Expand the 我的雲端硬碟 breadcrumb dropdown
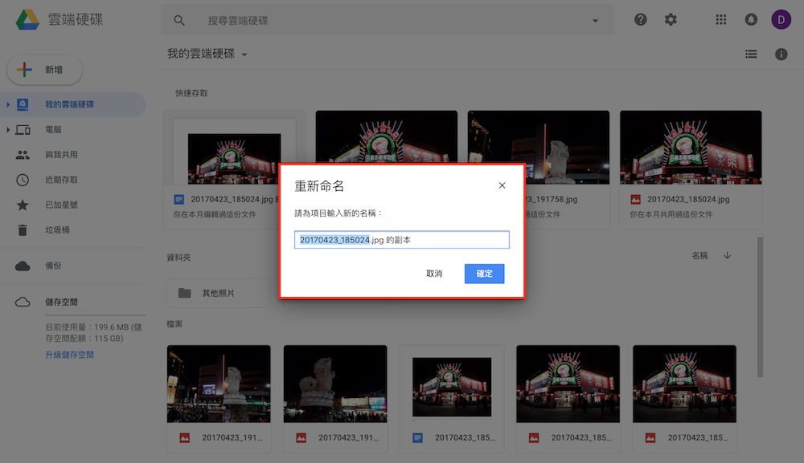This screenshot has height=463, width=804. [x=244, y=54]
